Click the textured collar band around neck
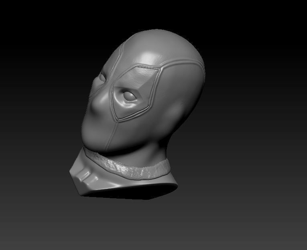The height and width of the screenshot is (250, 307). point(127,166)
